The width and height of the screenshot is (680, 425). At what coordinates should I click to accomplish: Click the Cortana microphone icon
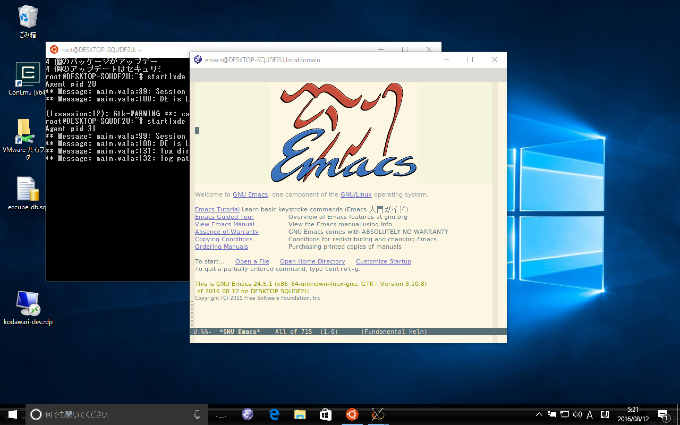[x=197, y=414]
